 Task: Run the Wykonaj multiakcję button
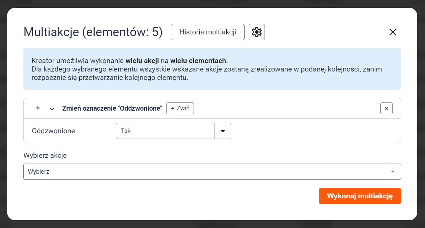click(360, 196)
